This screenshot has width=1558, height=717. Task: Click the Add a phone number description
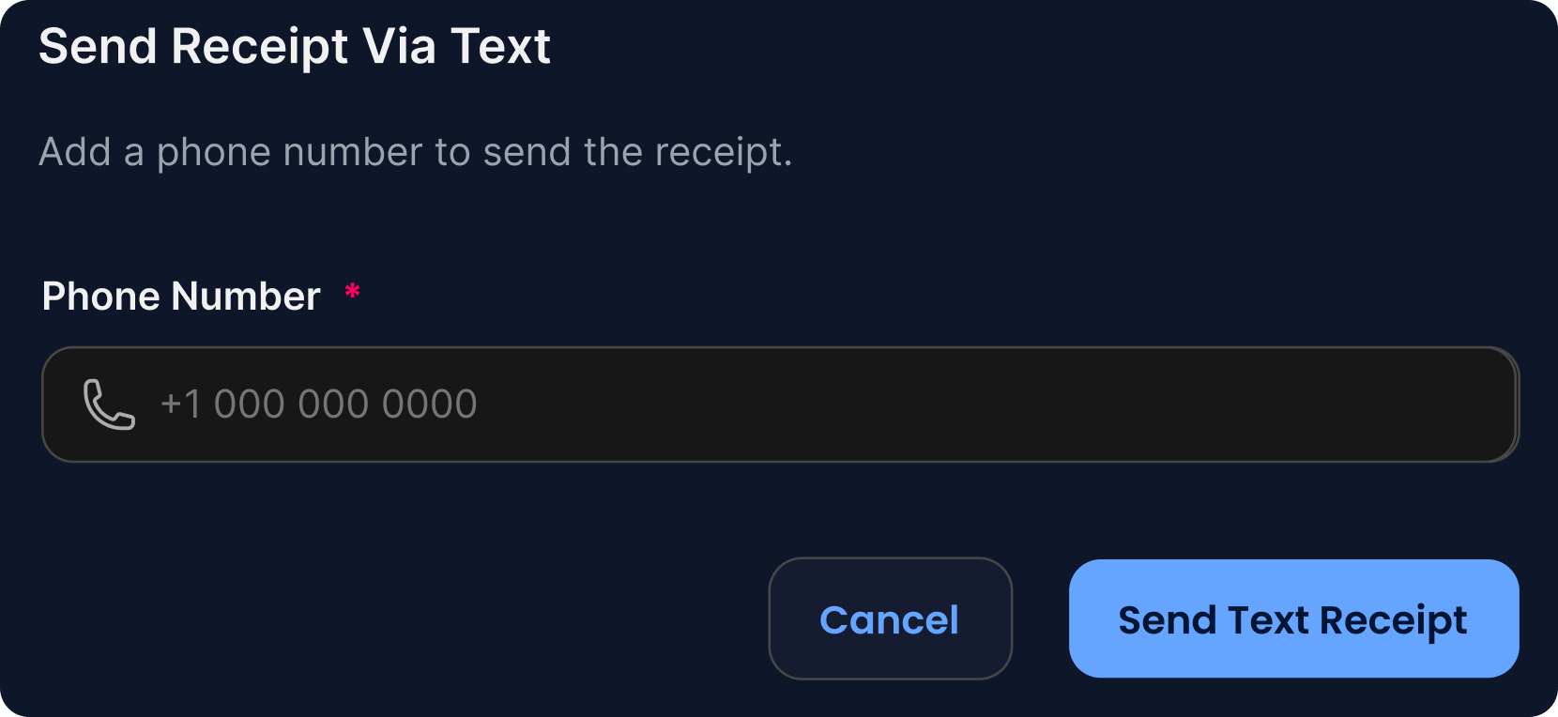[416, 152]
